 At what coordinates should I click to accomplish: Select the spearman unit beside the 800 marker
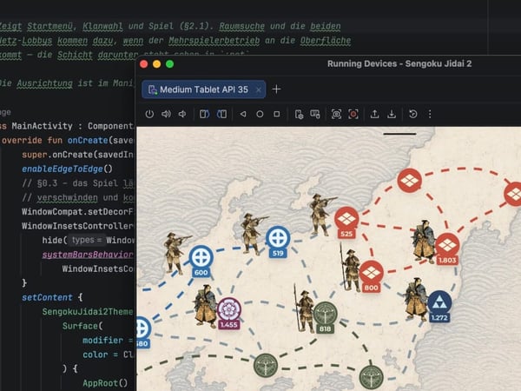click(x=350, y=268)
